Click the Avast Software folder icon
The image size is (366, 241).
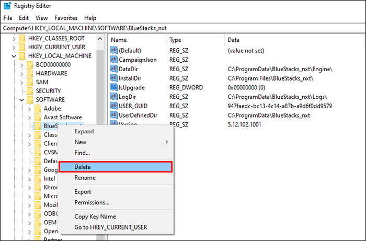(38, 117)
